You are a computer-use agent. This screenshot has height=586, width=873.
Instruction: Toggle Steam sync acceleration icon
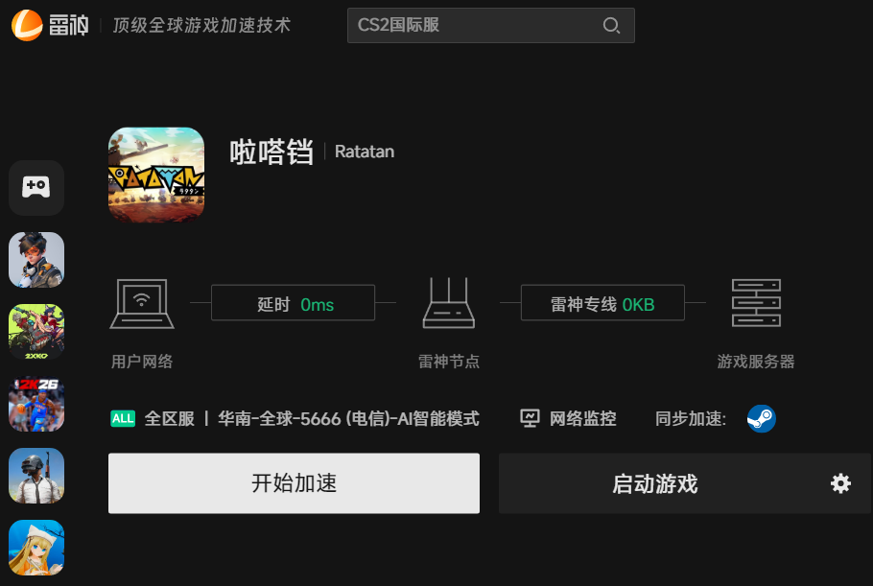762,419
